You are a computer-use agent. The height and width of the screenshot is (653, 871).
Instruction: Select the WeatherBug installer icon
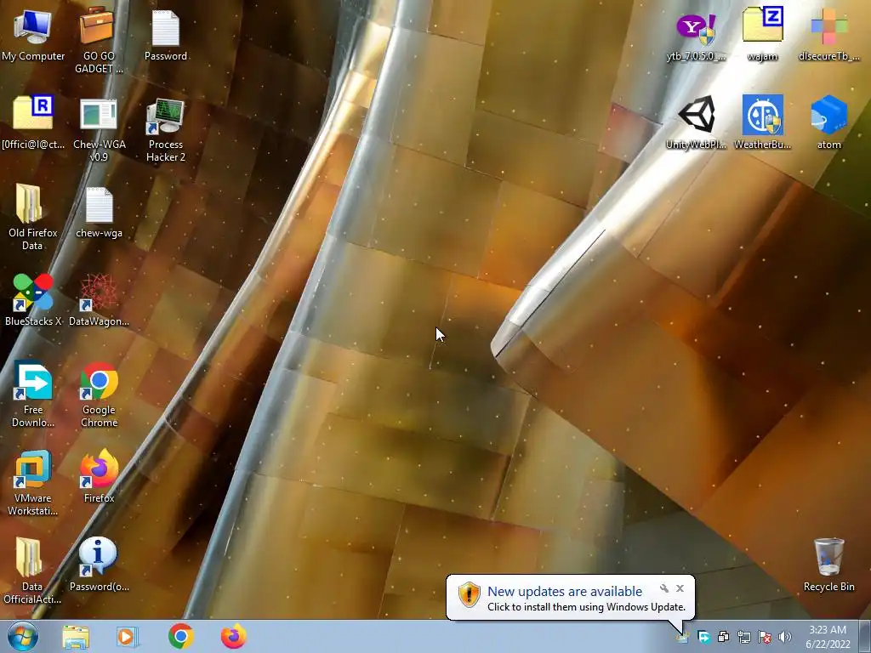763,122
